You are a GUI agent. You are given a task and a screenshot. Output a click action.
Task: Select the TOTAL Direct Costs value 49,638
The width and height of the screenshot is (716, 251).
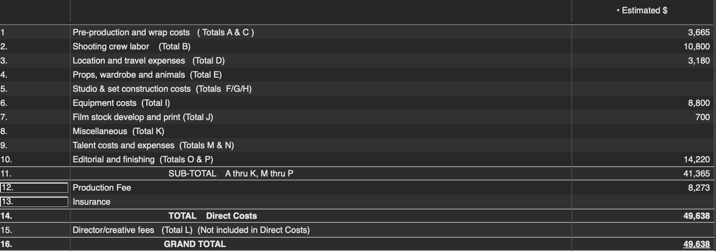click(x=696, y=216)
